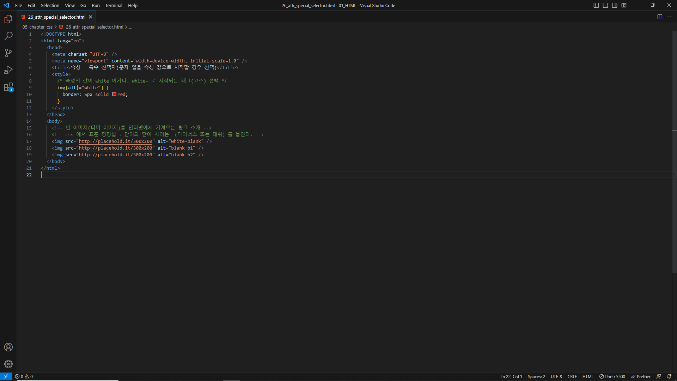Viewport: 677px width, 381px height.
Task: Open the Source Control view
Action: click(x=8, y=53)
